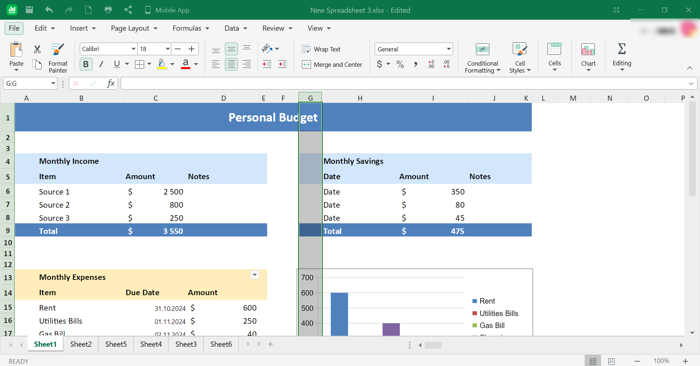
Task: Click the Redo arrow icon
Action: click(69, 10)
